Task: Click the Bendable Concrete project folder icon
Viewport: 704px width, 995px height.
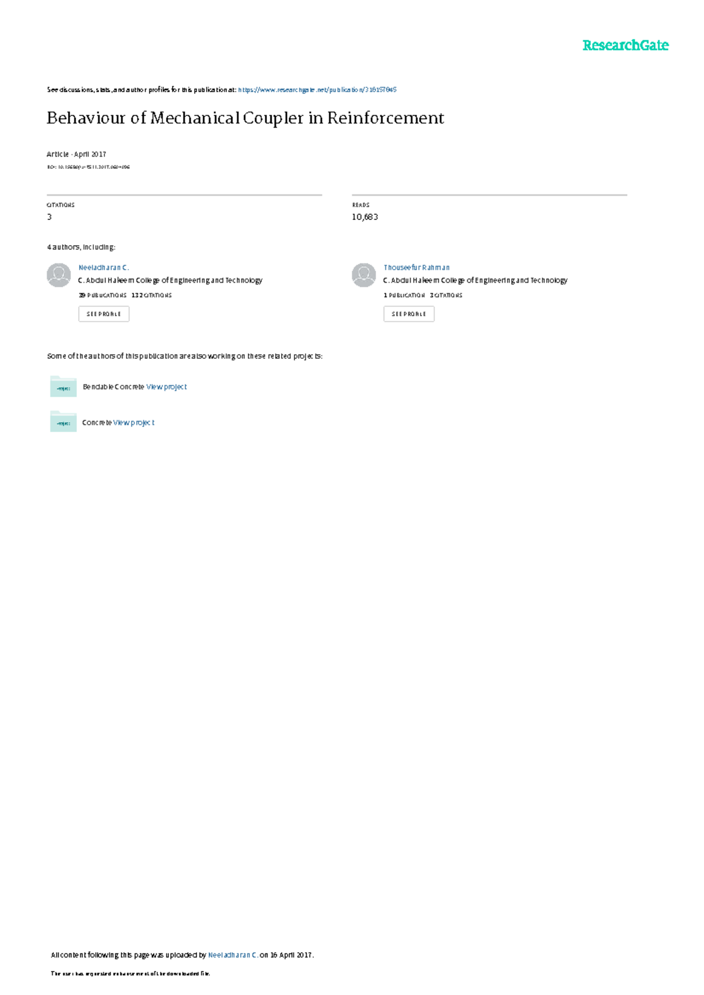Action: [x=63, y=386]
